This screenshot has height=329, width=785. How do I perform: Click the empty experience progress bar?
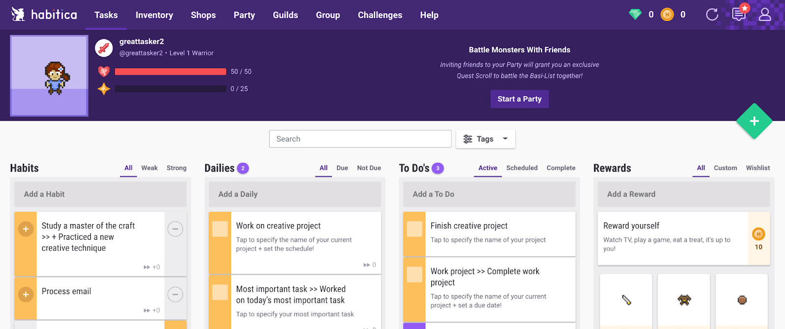click(x=170, y=89)
